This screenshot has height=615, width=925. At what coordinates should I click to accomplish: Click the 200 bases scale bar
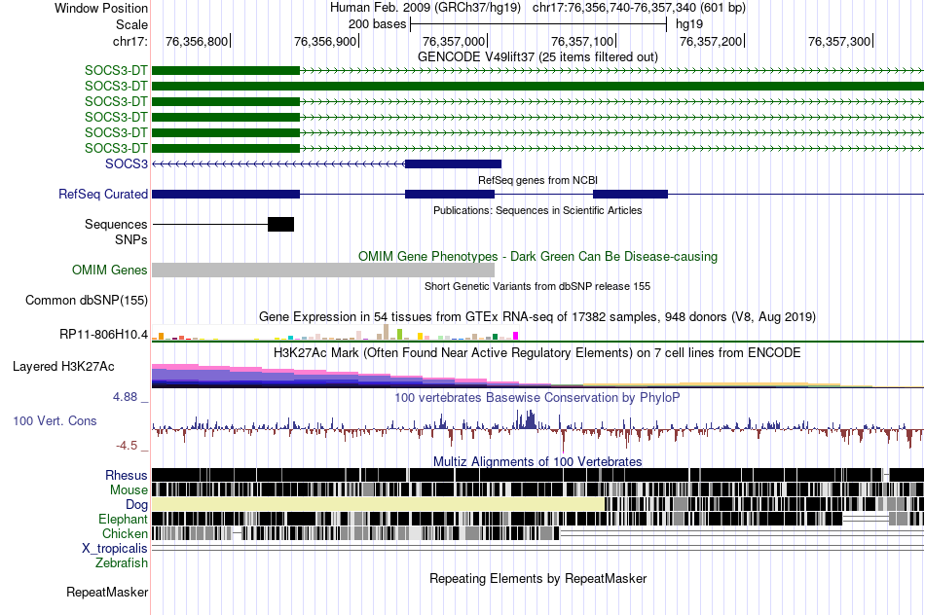(x=538, y=24)
